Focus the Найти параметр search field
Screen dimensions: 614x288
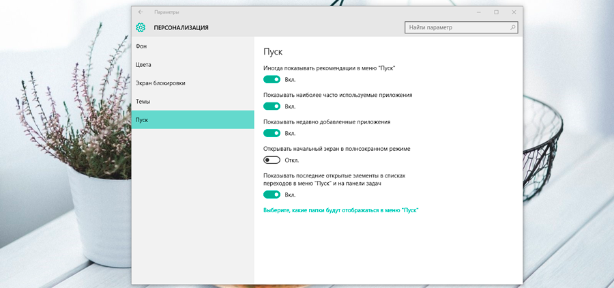point(461,27)
